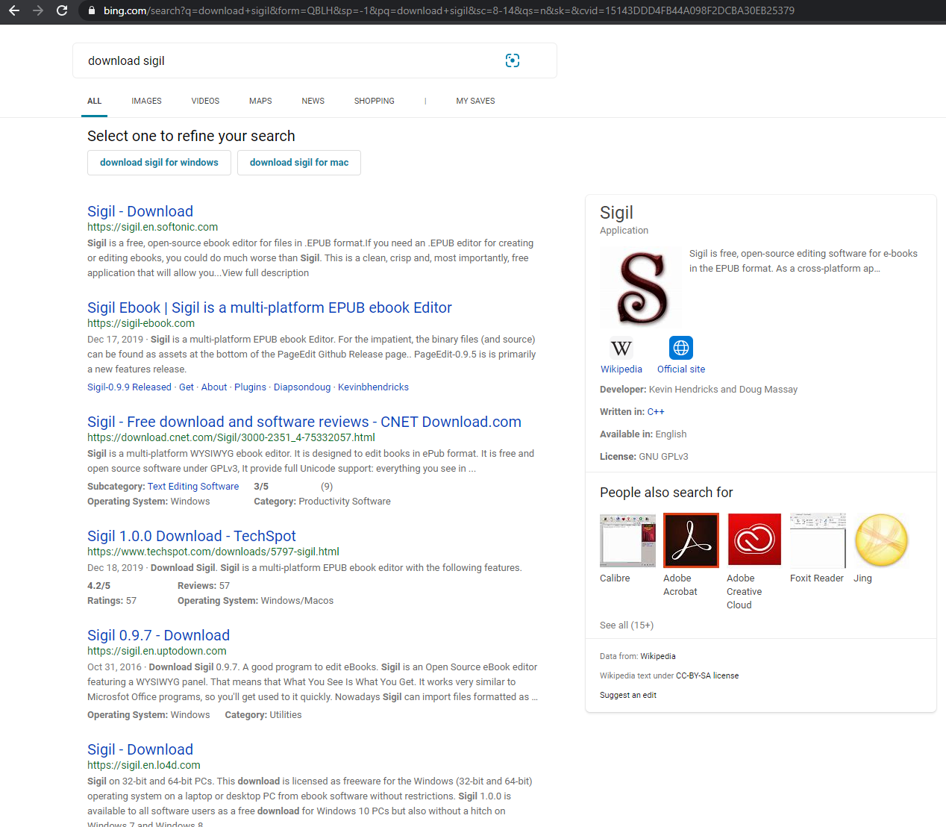
Task: Click 'Developer: Kevin Hendricks and Doug Massay' text
Action: pyautogui.click(x=698, y=390)
